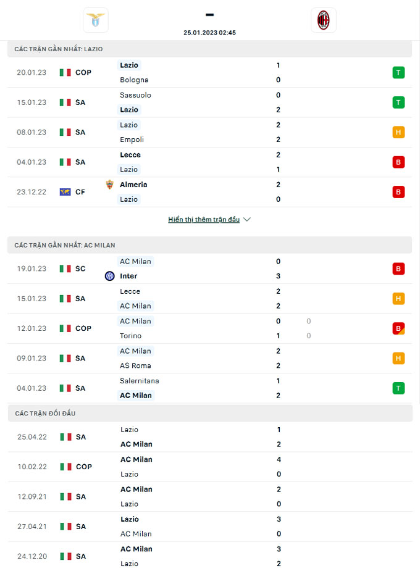Open the 'Các trận gần nhất: Lazio' section
The image size is (420, 571).
pyautogui.click(x=59, y=49)
